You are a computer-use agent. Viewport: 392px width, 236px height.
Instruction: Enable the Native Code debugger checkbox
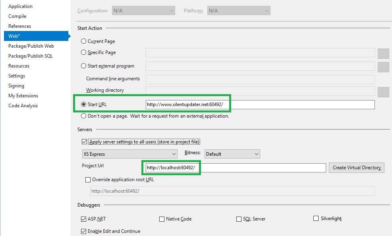[162, 219]
